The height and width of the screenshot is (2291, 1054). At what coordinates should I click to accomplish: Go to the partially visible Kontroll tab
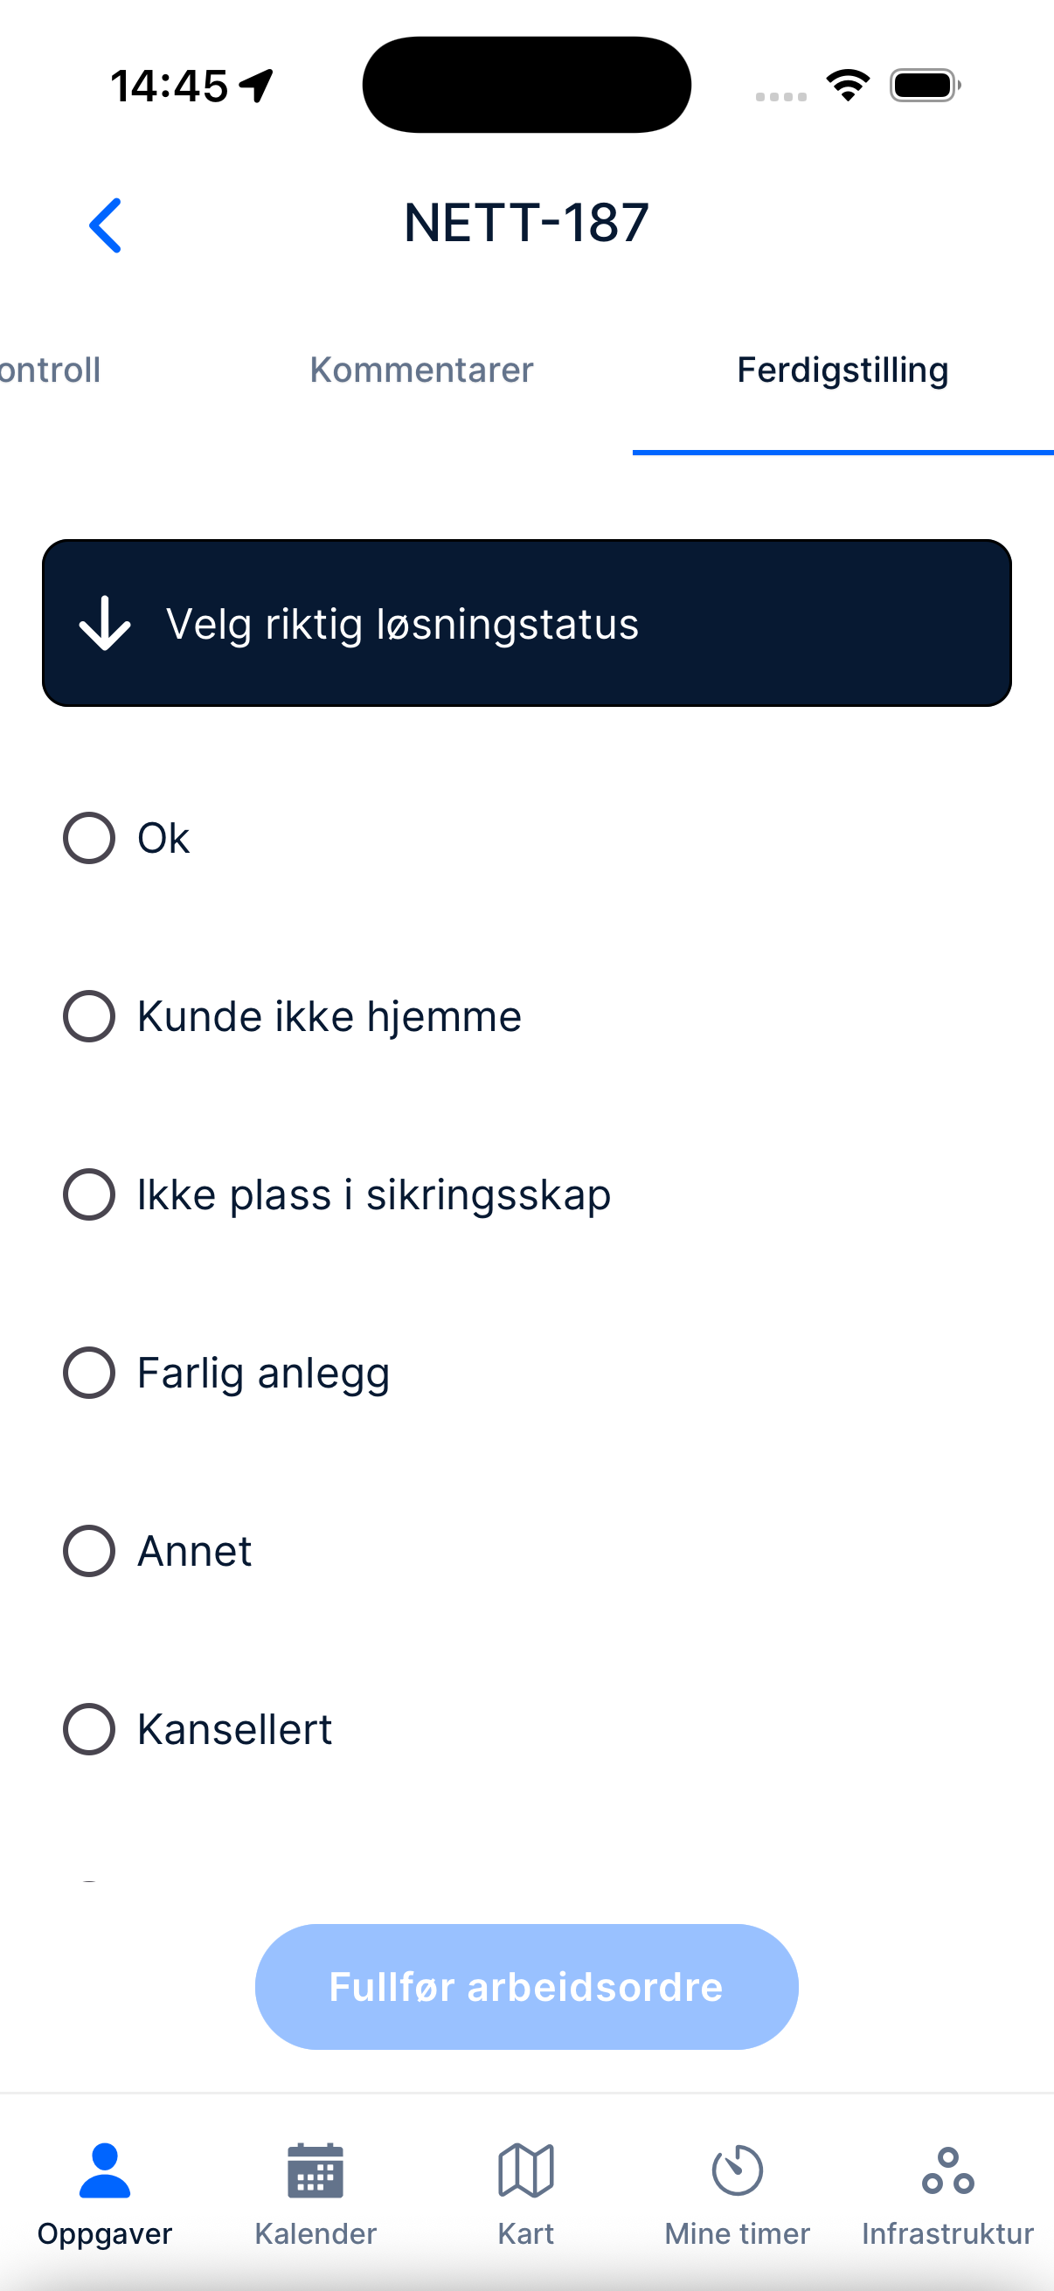(x=50, y=370)
